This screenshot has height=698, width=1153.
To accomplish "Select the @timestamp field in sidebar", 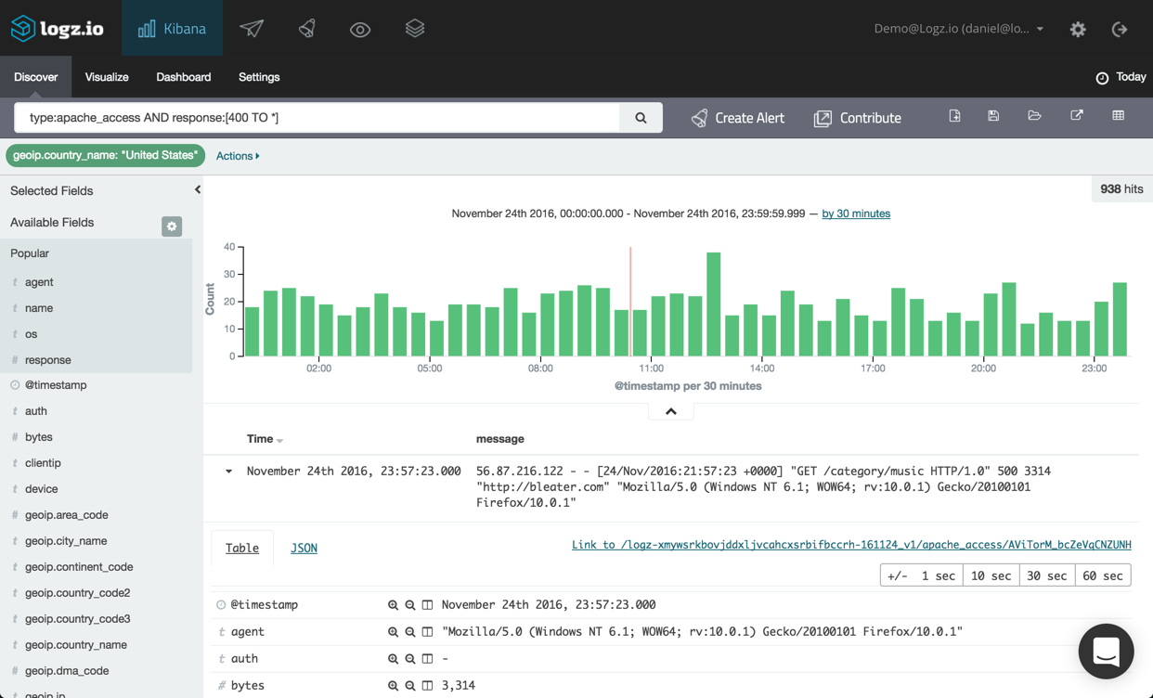I will tap(56, 385).
